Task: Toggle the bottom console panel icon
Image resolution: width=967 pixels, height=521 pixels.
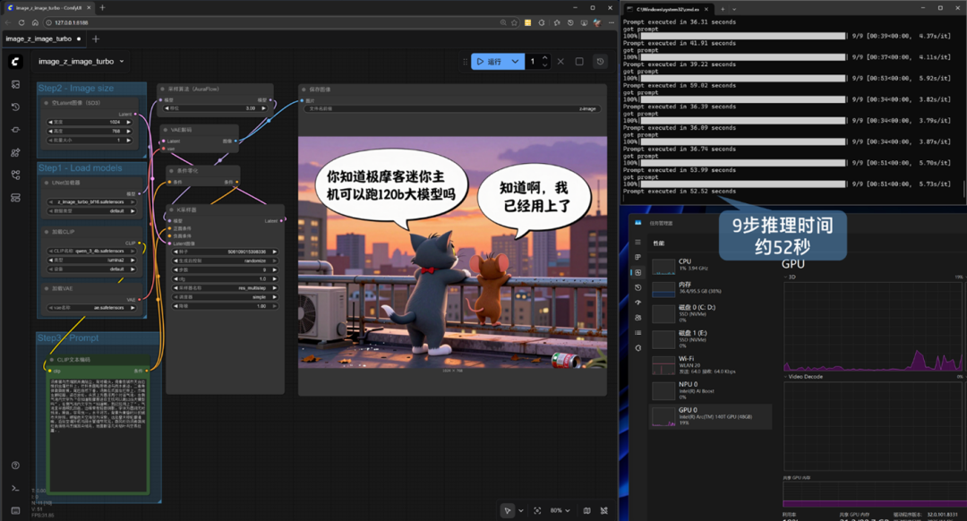Action: (15, 488)
